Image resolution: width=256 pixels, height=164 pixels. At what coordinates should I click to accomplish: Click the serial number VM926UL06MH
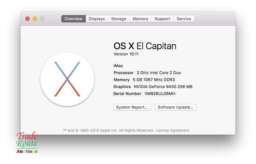click(160, 94)
